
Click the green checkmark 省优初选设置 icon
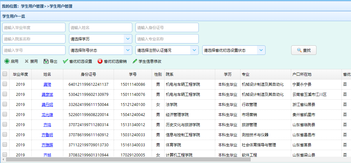coord(66,61)
